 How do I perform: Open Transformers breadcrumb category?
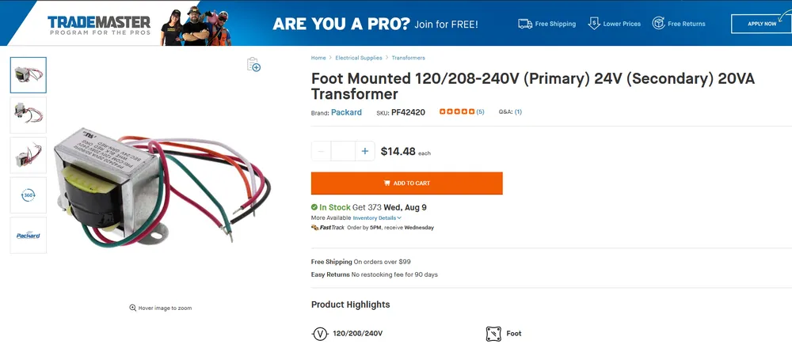coord(408,58)
